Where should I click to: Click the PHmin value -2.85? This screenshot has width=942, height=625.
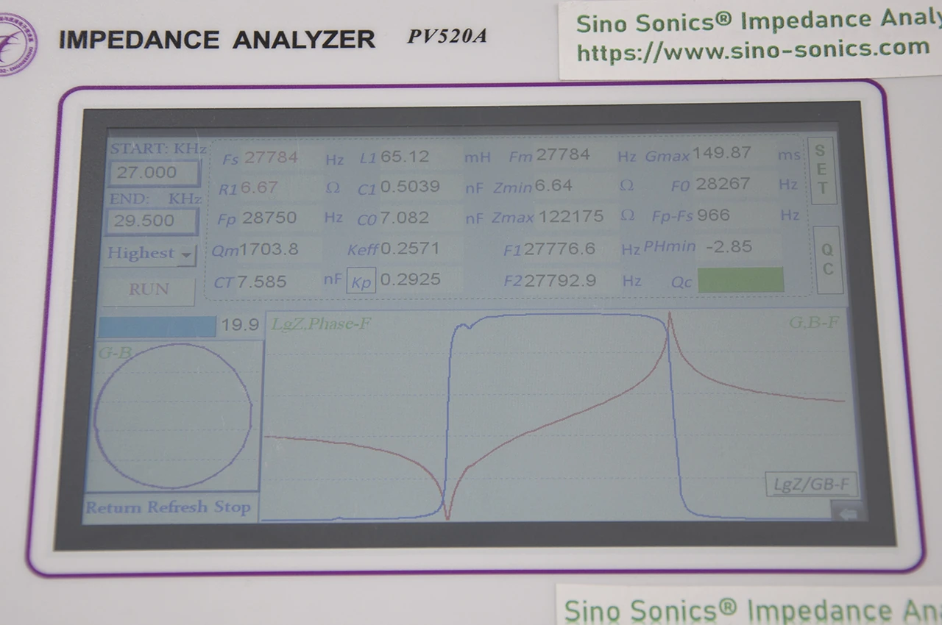(x=729, y=246)
